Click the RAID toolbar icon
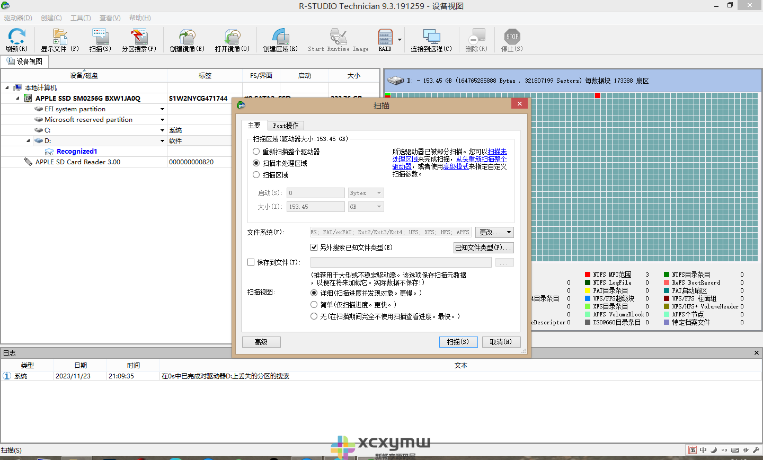This screenshot has height=460, width=763. [x=385, y=37]
